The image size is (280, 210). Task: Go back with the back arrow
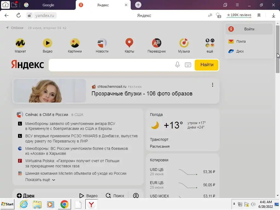(7, 16)
